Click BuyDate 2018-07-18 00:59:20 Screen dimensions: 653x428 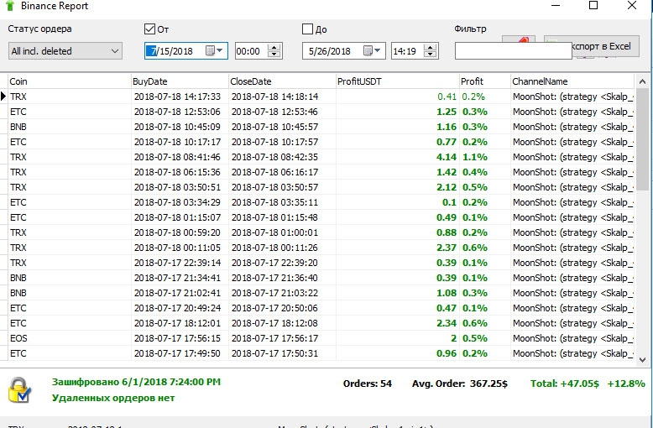click(177, 232)
